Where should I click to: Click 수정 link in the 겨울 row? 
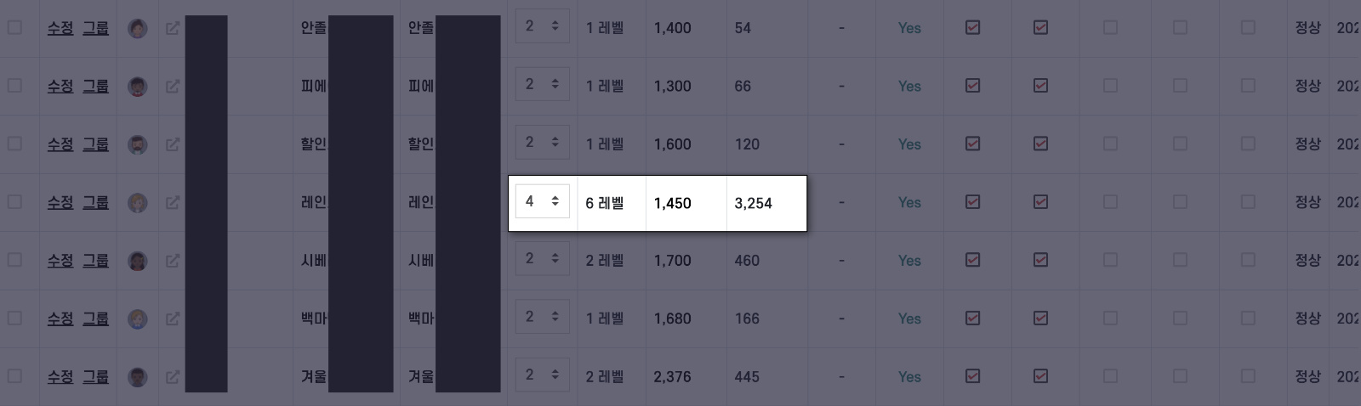(x=60, y=376)
